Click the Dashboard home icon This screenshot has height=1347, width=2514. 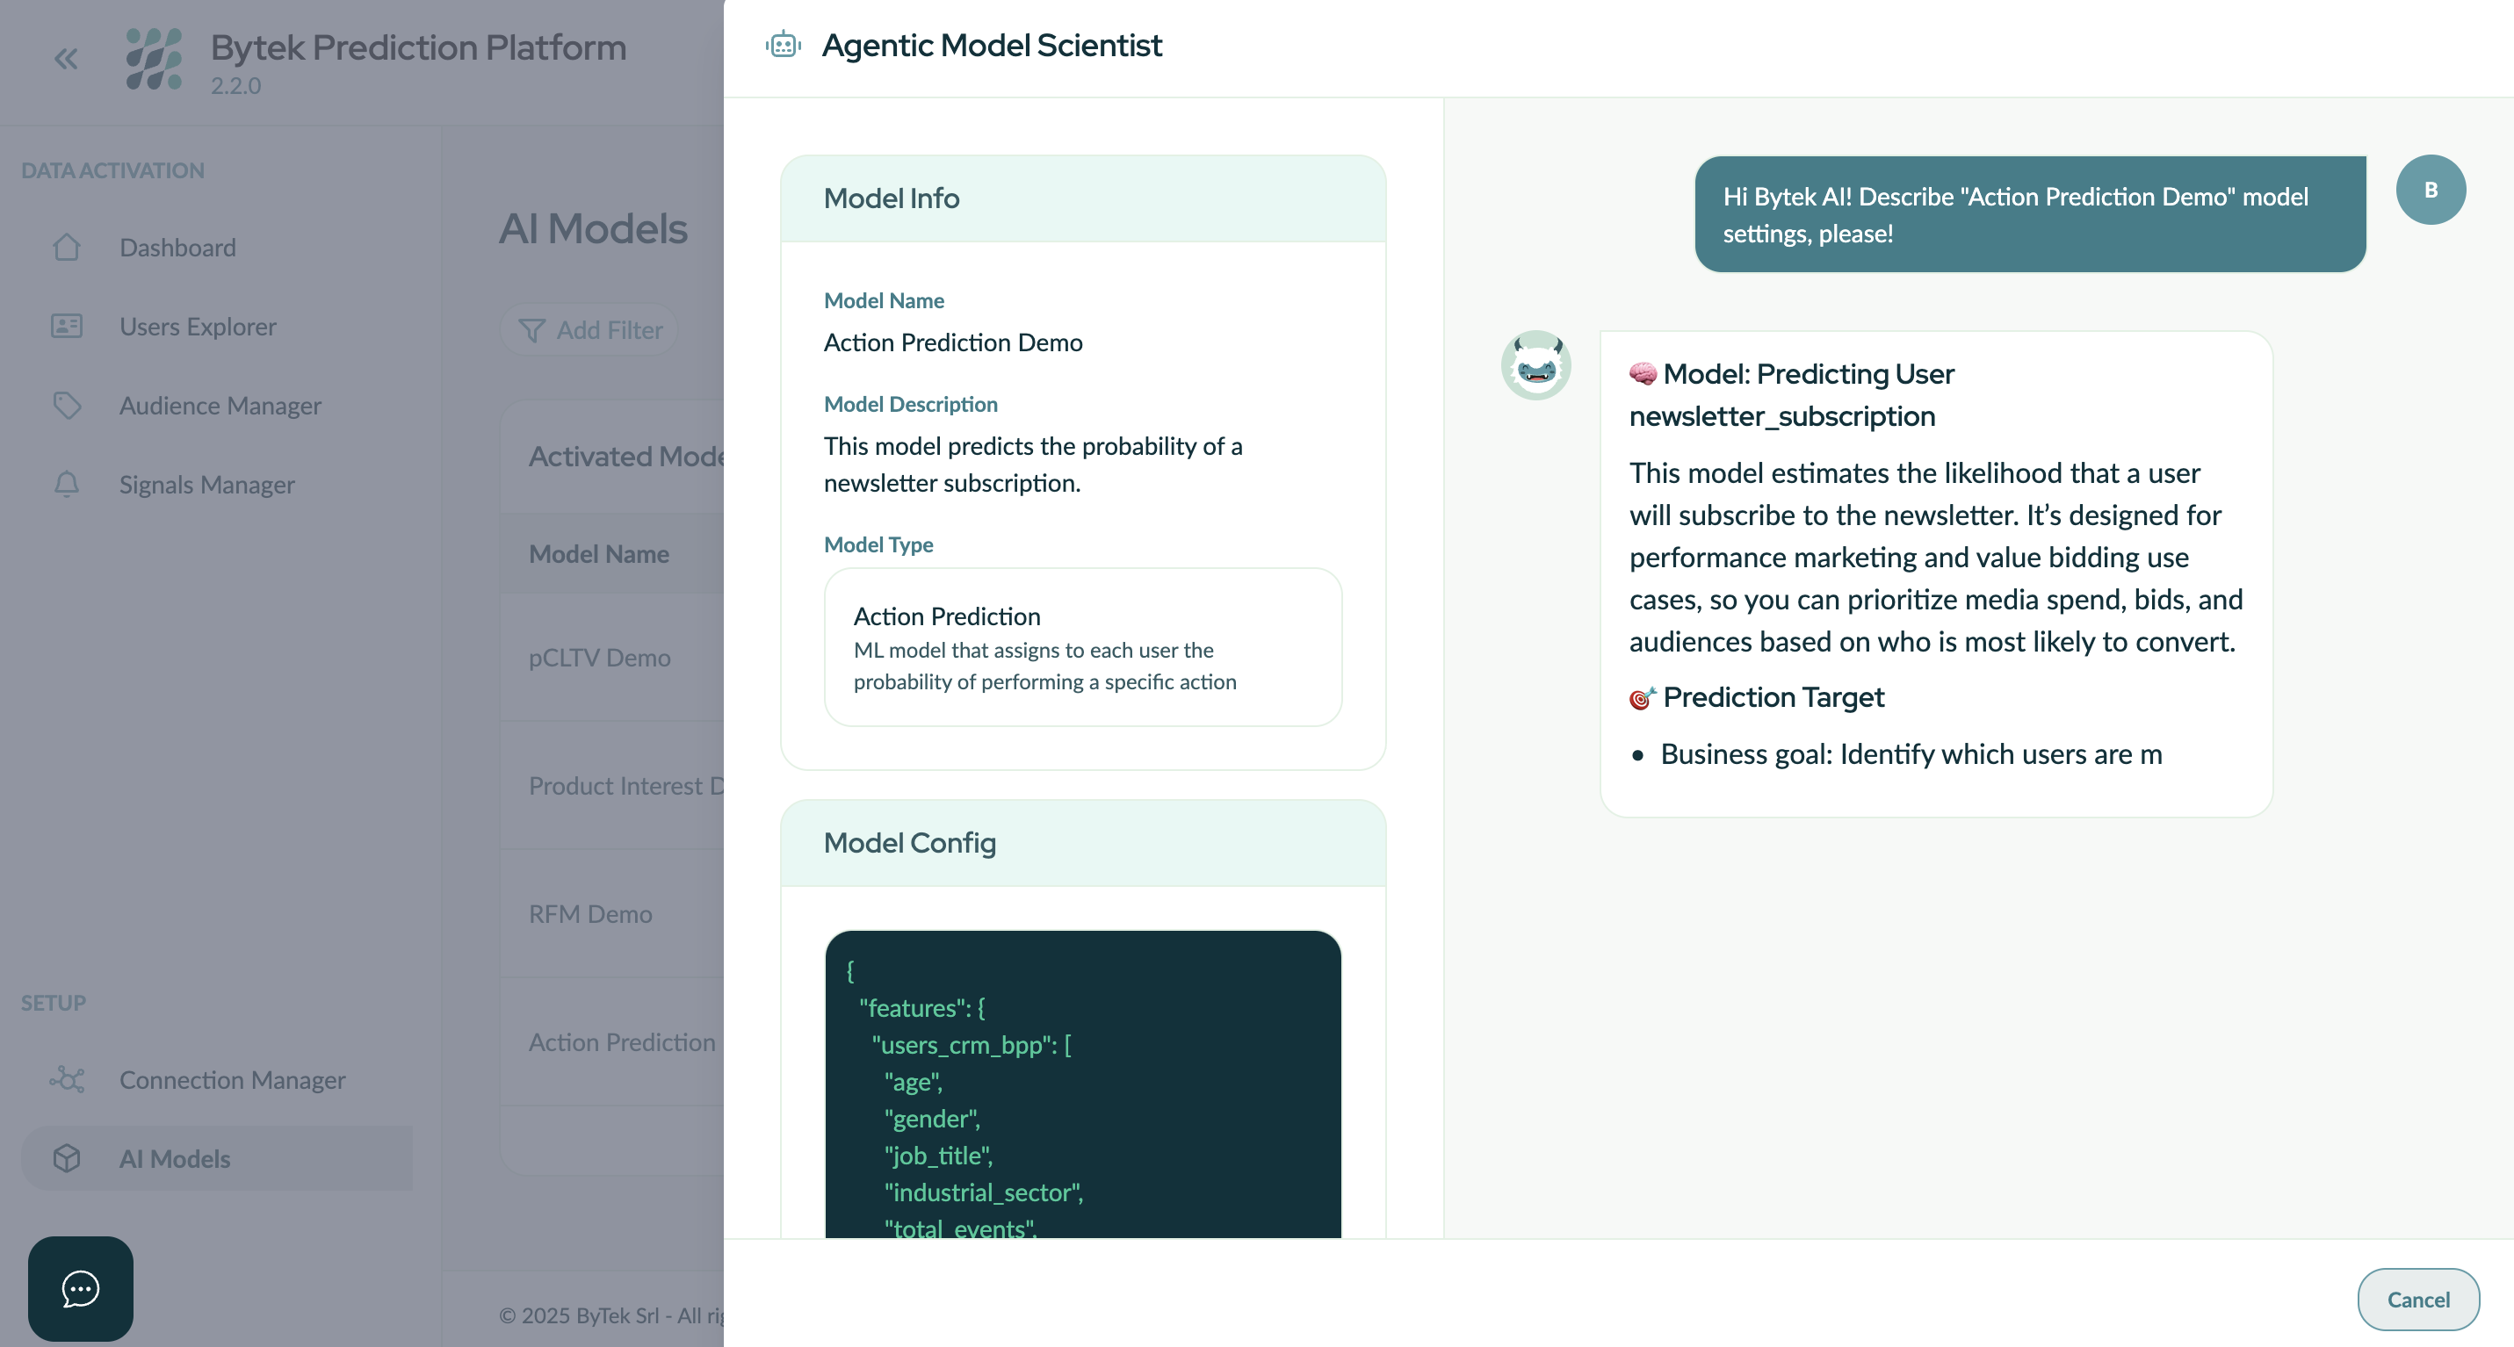click(x=67, y=248)
